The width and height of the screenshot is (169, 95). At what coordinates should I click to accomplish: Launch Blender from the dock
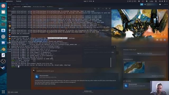[x=3, y=49]
